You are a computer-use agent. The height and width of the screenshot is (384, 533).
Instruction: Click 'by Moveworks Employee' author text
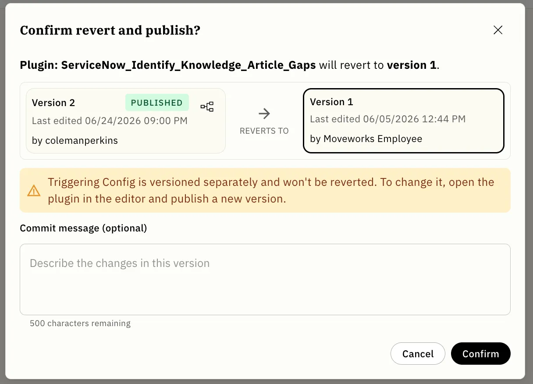[x=366, y=139]
